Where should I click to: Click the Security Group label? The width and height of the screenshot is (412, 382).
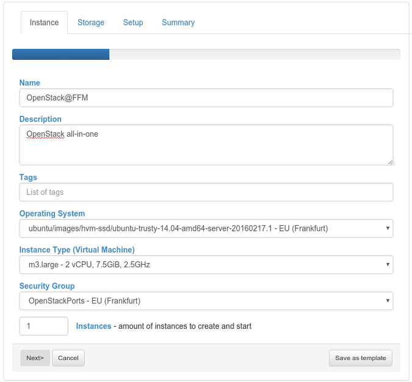point(47,286)
